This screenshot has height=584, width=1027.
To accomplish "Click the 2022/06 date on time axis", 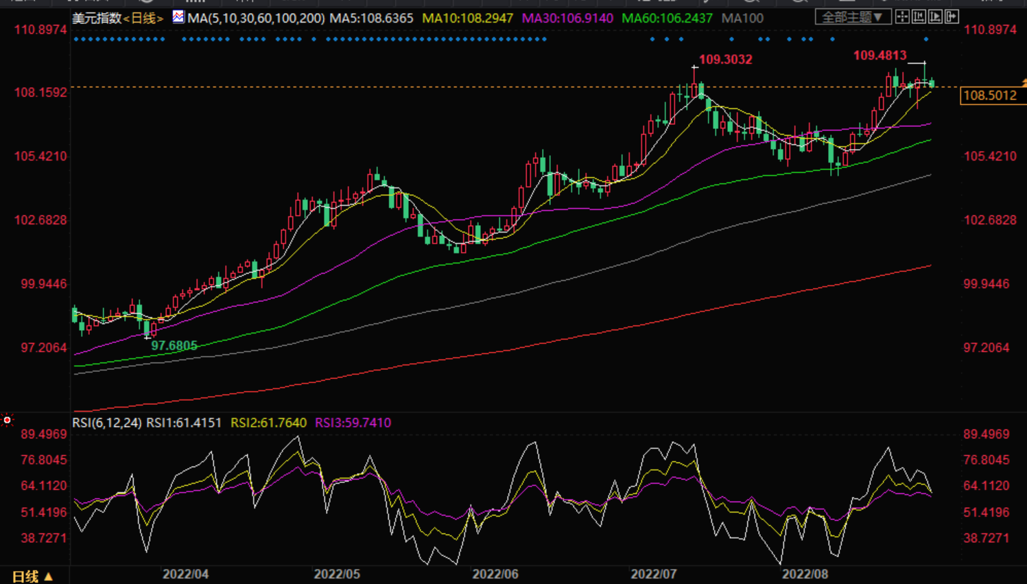I will (495, 574).
